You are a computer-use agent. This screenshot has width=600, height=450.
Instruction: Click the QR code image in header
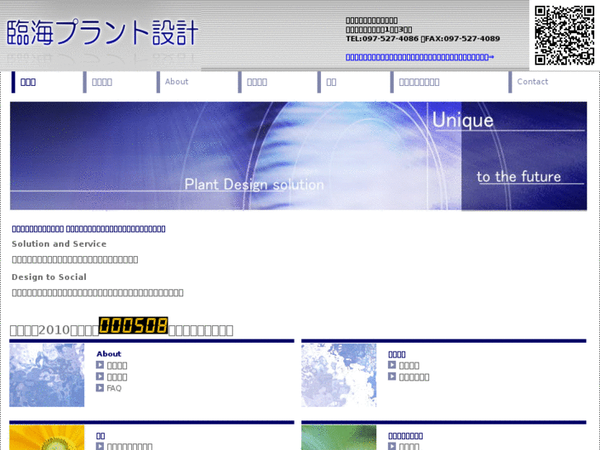pyautogui.click(x=564, y=35)
